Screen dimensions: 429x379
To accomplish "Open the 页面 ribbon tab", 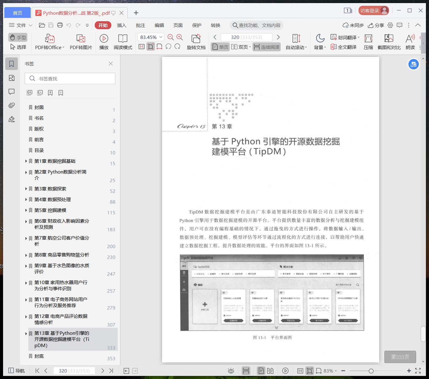I will (x=178, y=25).
